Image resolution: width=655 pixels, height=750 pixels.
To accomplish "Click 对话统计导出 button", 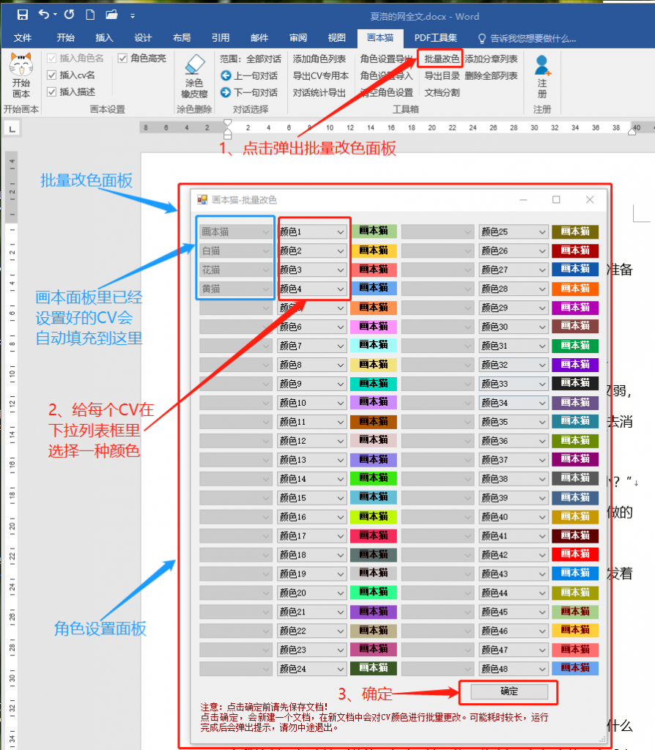I will click(319, 92).
